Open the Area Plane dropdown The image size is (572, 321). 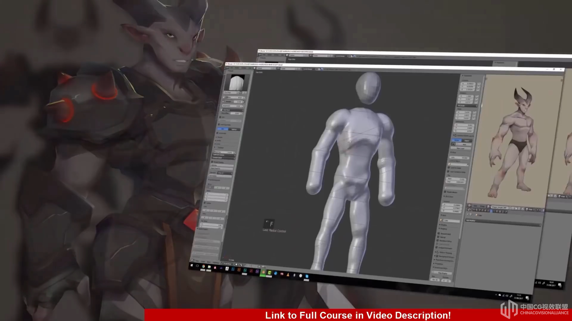[232, 110]
